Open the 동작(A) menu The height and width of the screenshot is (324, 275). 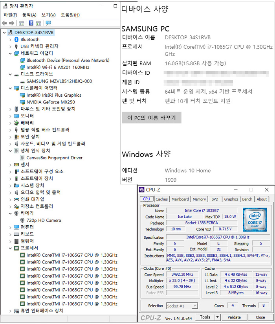(29, 15)
